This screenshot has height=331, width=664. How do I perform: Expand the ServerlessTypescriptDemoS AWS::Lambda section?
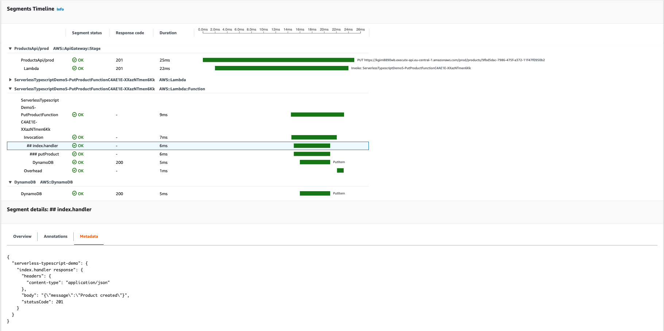point(10,80)
